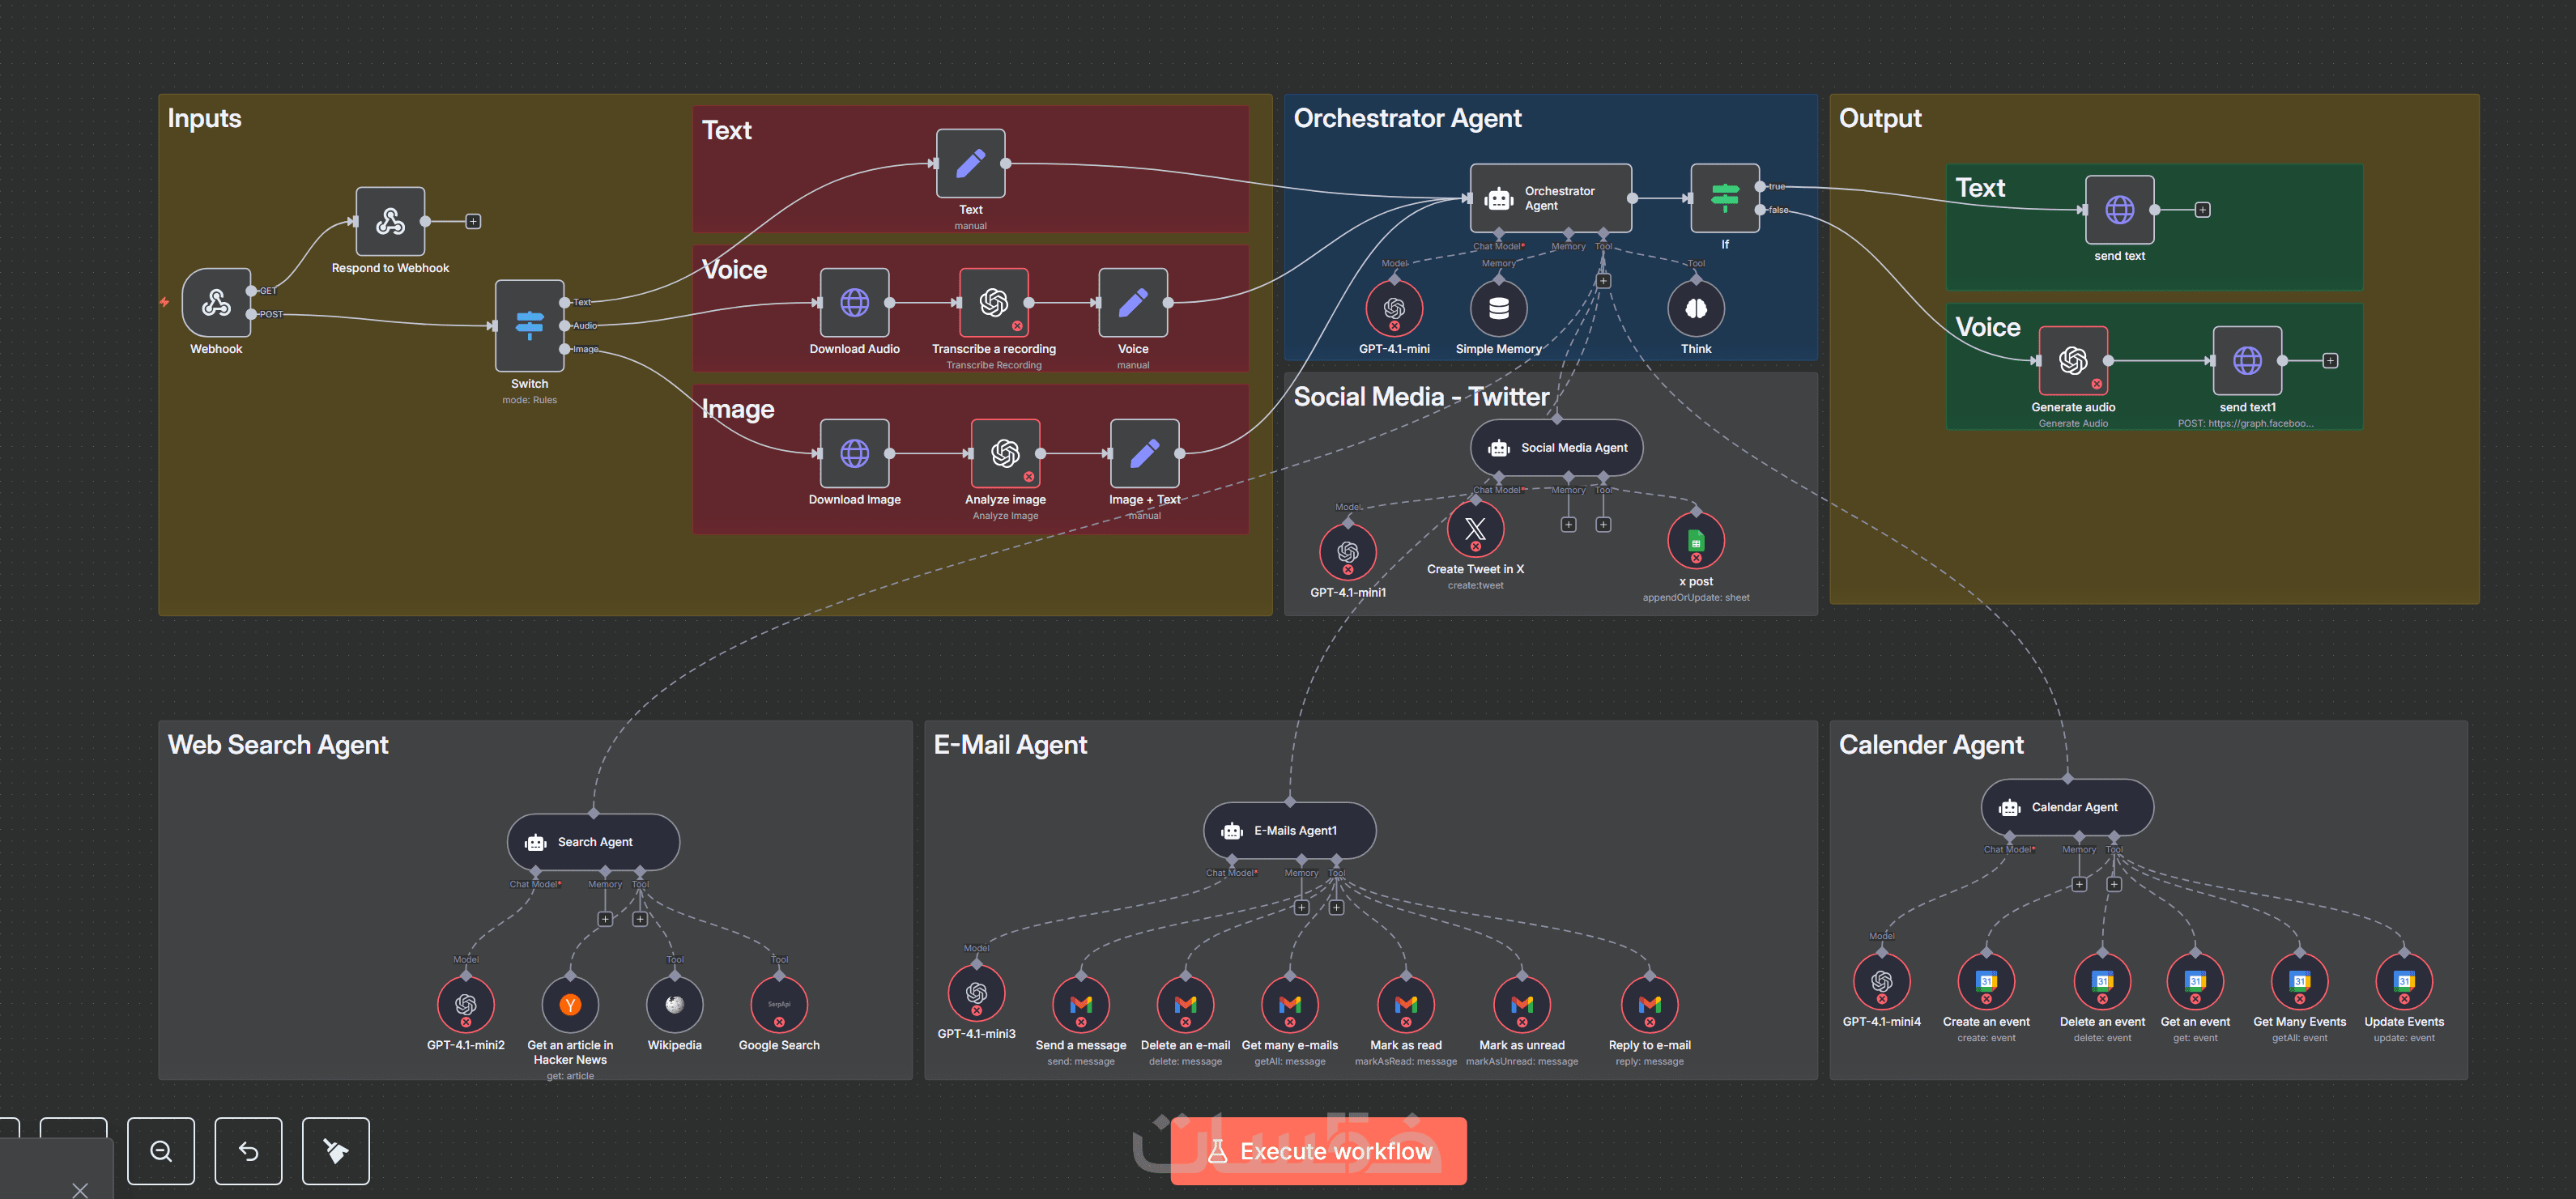Select the Orchestrator Agent node
Image resolution: width=2576 pixels, height=1199 pixels.
(1550, 198)
